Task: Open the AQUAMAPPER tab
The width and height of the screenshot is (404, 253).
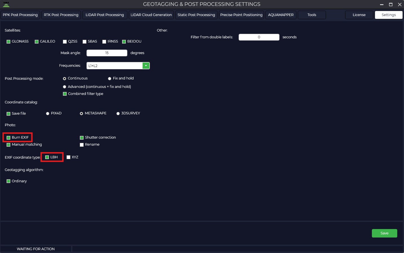Action: (281, 15)
